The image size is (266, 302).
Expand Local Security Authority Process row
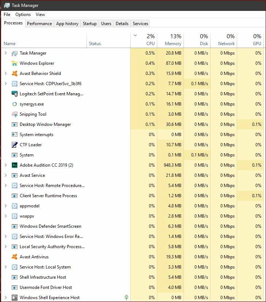(x=6, y=247)
